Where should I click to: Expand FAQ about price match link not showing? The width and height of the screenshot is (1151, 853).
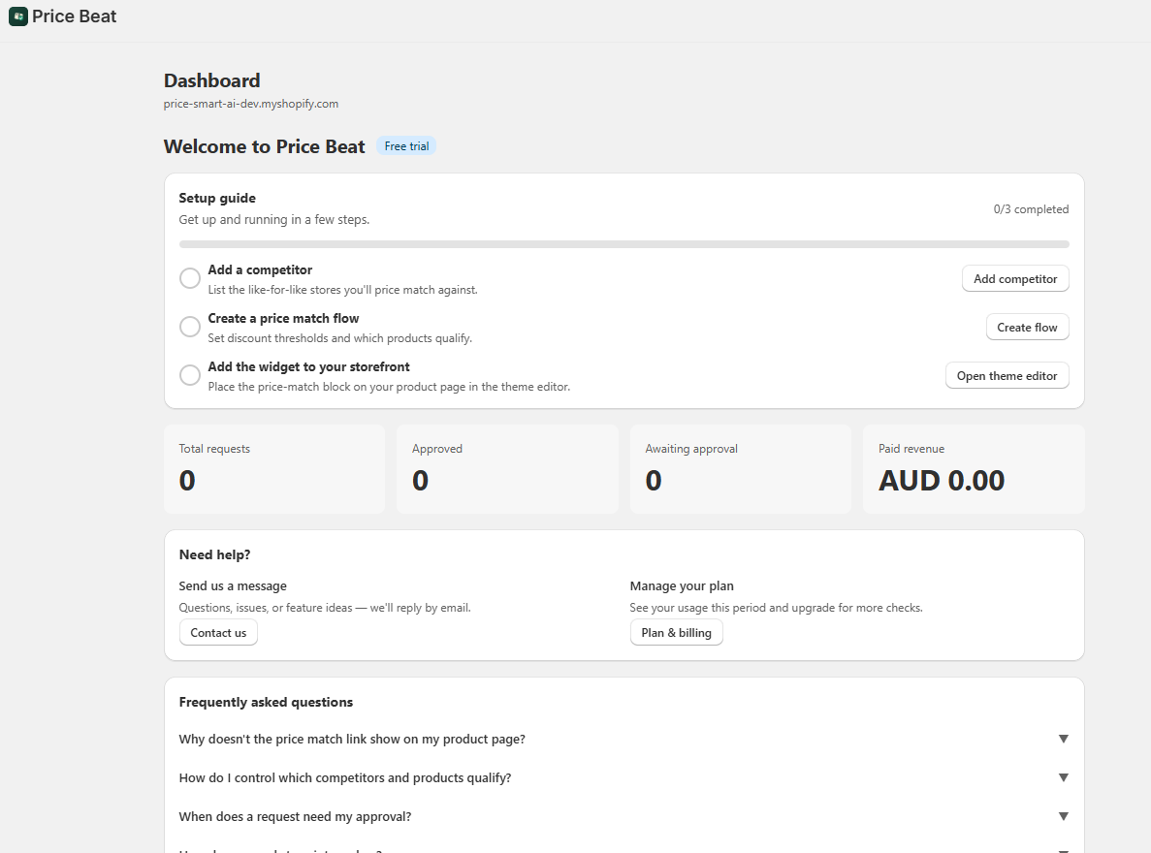623,740
